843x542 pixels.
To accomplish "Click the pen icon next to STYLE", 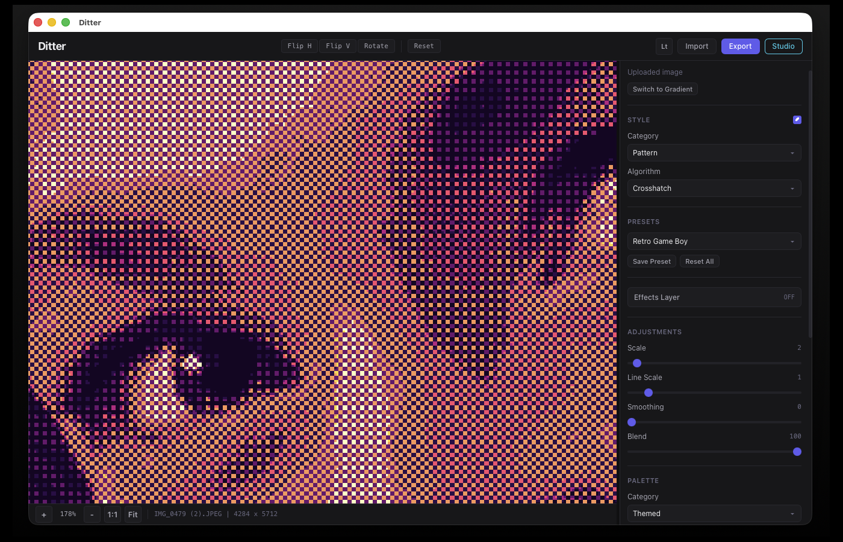I will [797, 120].
